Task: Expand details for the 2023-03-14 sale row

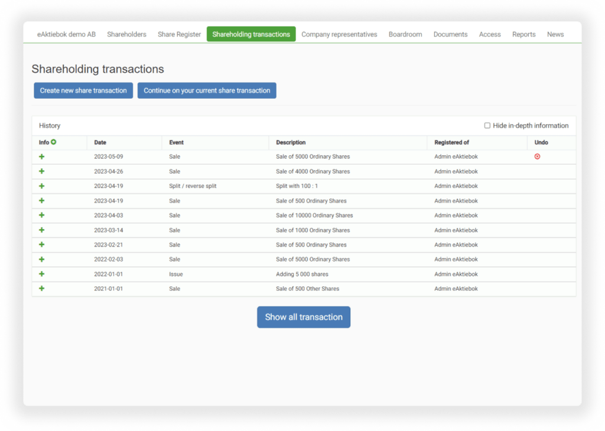Action: (x=42, y=230)
